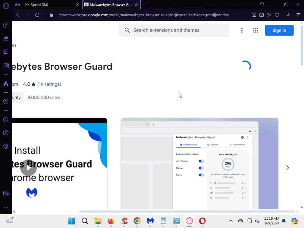The width and height of the screenshot is (304, 228).
Task: Click the muted volume tray icon
Action: coord(257,221)
